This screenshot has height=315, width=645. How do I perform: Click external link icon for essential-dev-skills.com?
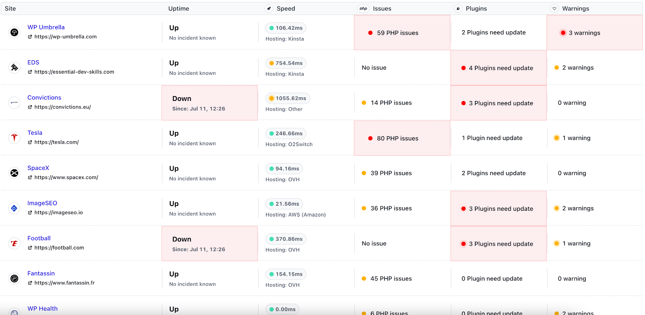tap(30, 72)
